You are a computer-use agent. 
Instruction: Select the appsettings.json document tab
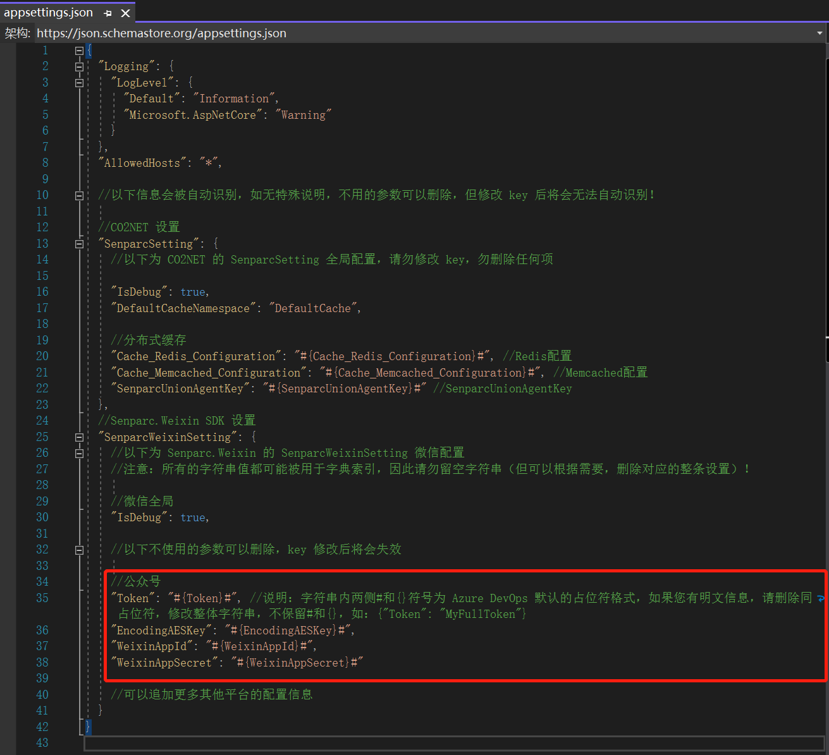click(x=49, y=13)
